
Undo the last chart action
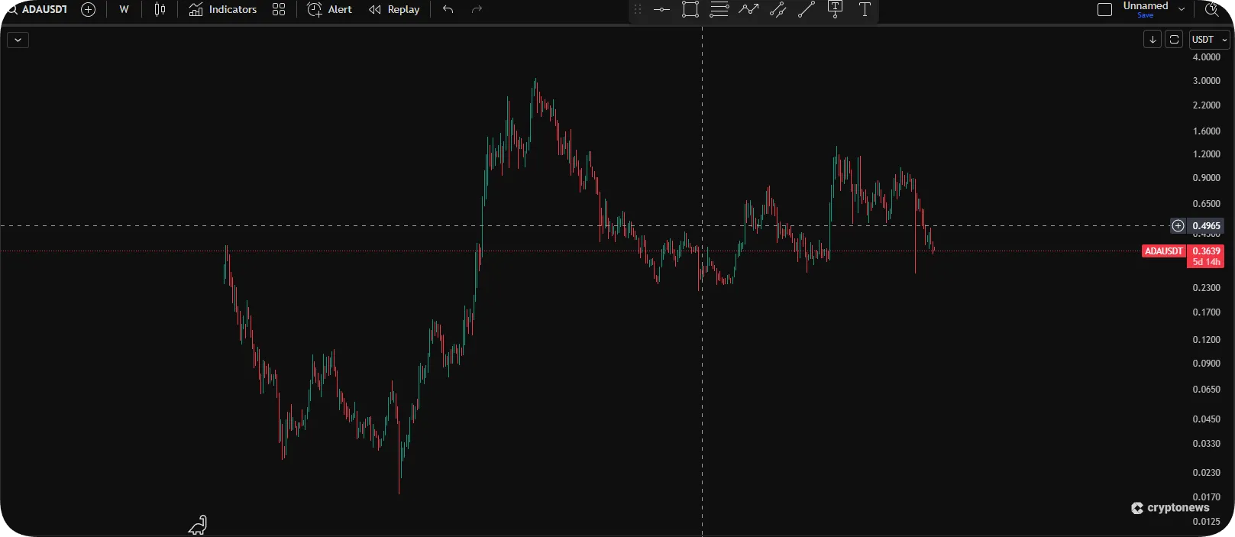(x=448, y=10)
